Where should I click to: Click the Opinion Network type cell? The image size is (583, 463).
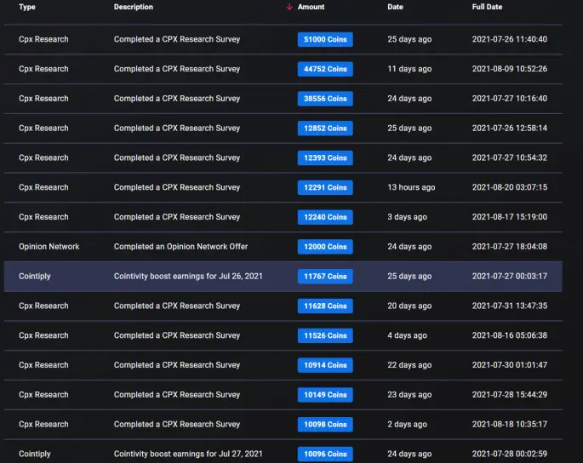point(49,247)
